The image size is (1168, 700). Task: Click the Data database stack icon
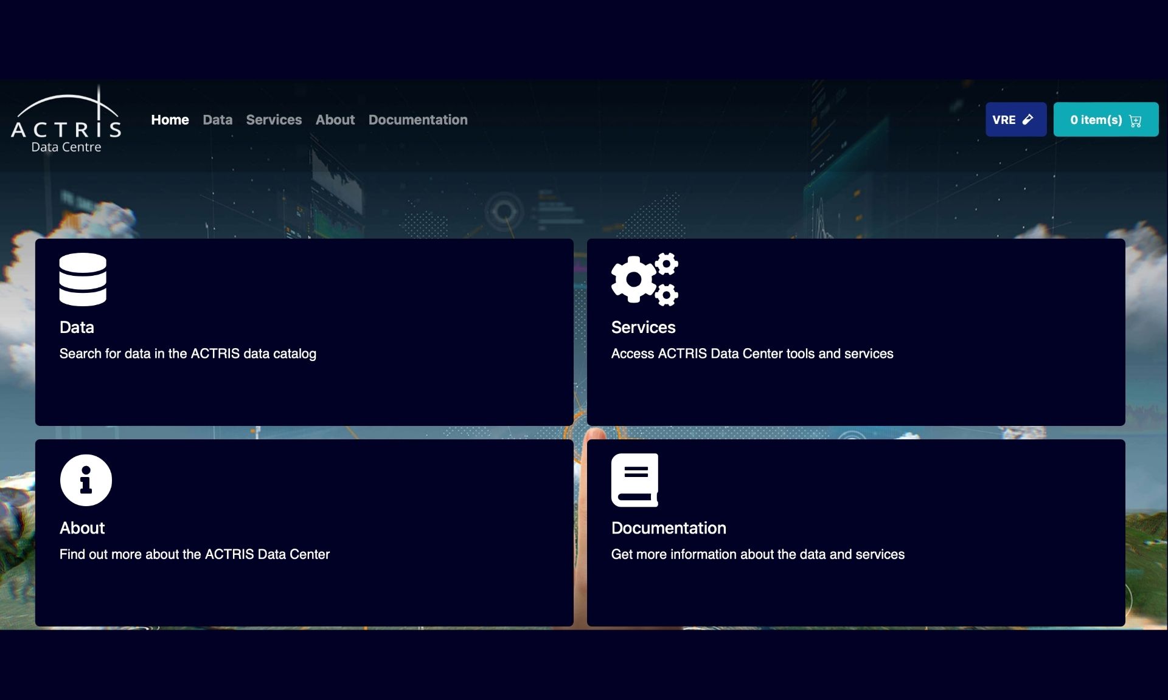pos(83,280)
